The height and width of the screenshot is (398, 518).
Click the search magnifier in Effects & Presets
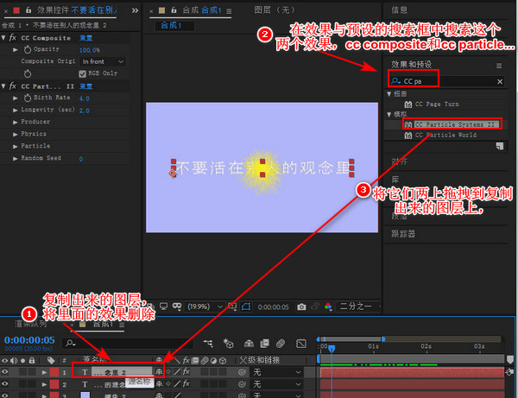(x=395, y=81)
